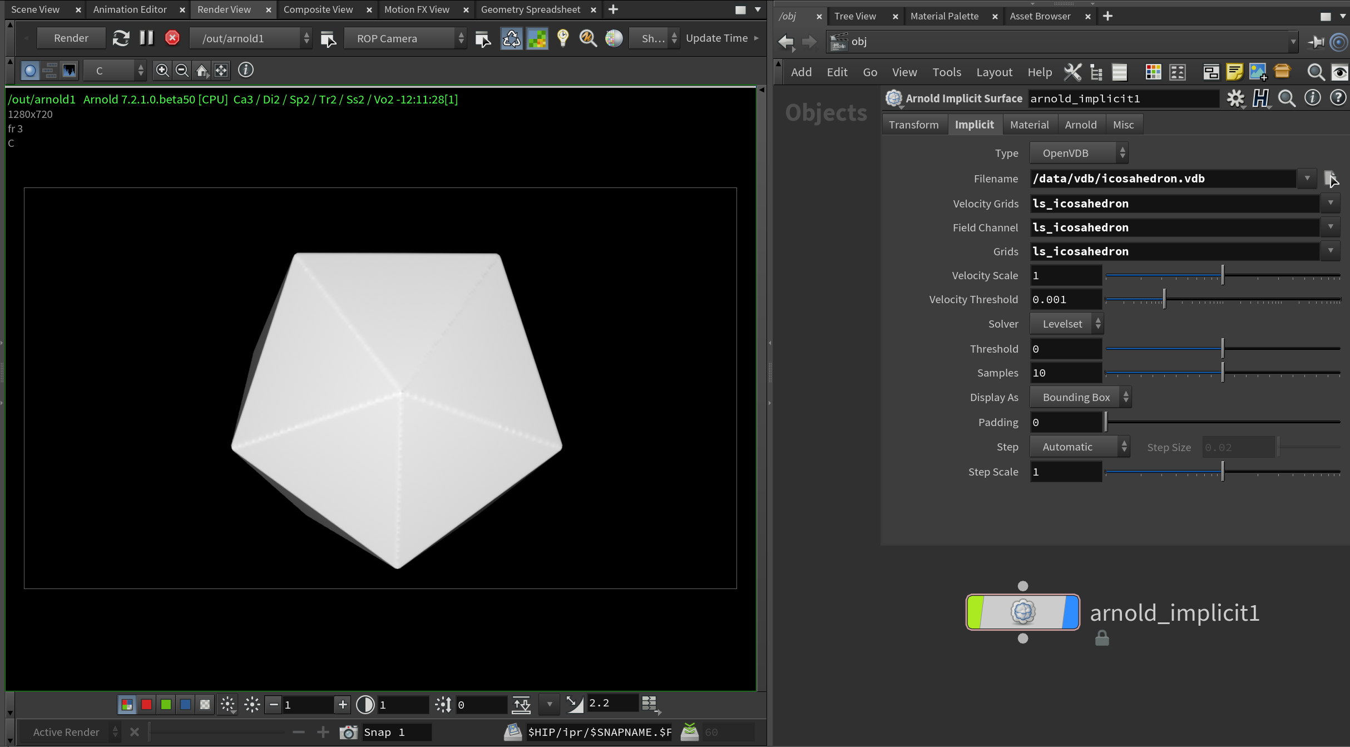This screenshot has width=1350, height=747.
Task: Open the Layout menu in network editor
Action: point(994,72)
